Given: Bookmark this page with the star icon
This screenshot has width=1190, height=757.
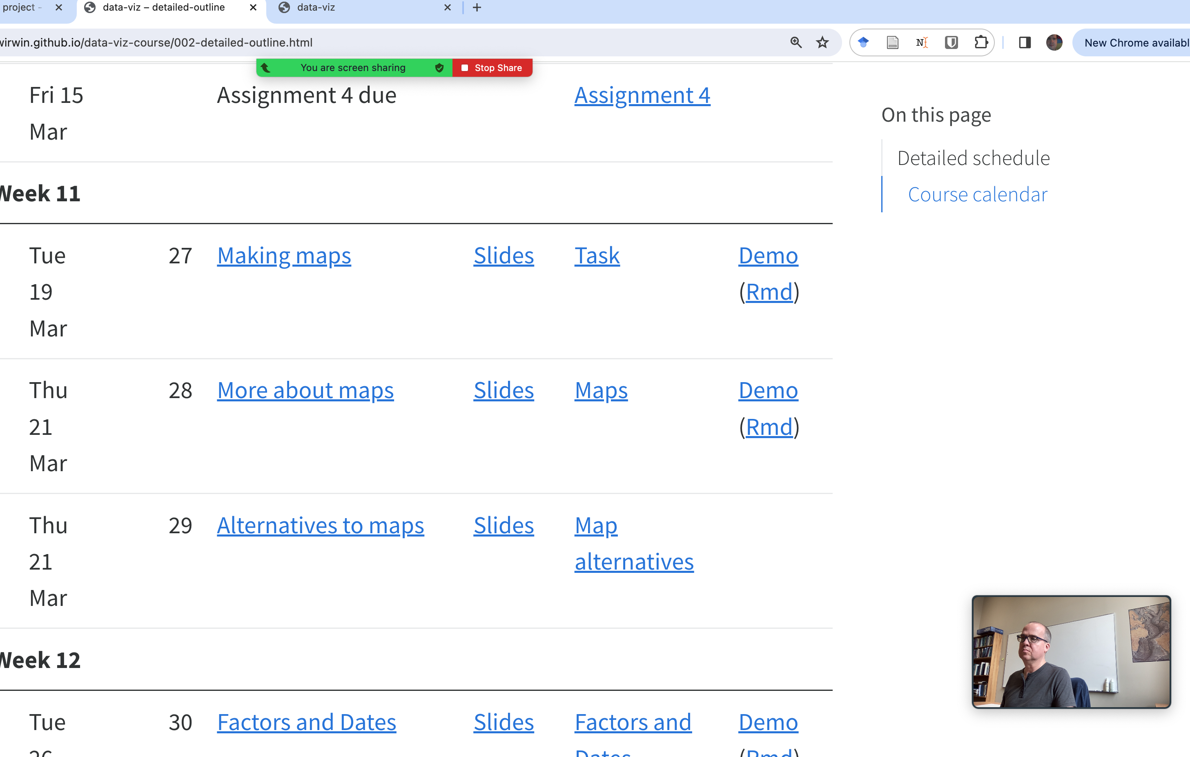Looking at the screenshot, I should 822,42.
